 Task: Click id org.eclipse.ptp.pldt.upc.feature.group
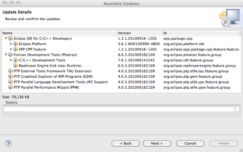196,82
